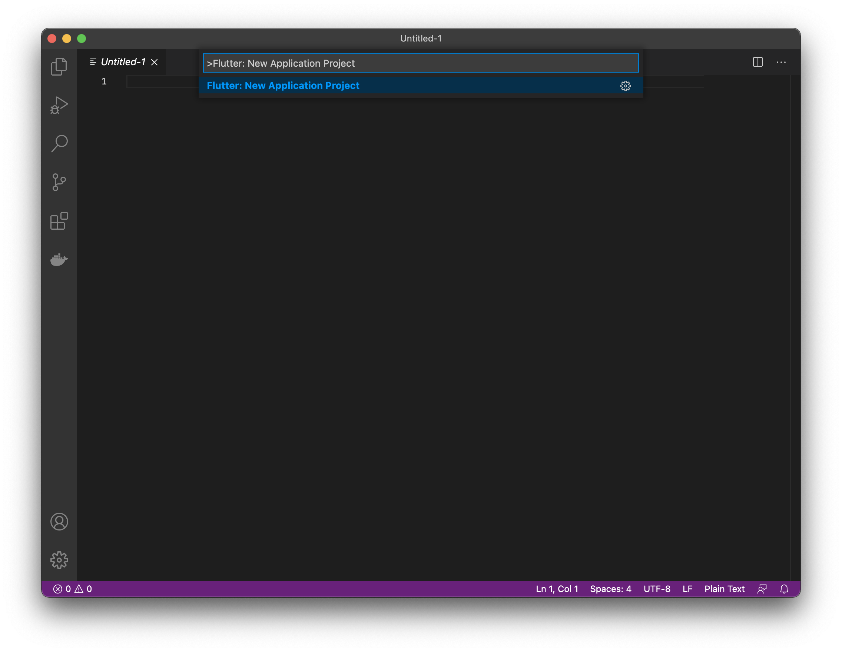Screen dimensions: 842x652
Task: Click line number 1 in gutter
Action: pos(104,81)
